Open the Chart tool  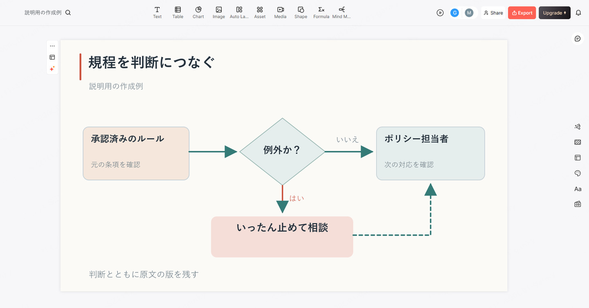pyautogui.click(x=198, y=12)
